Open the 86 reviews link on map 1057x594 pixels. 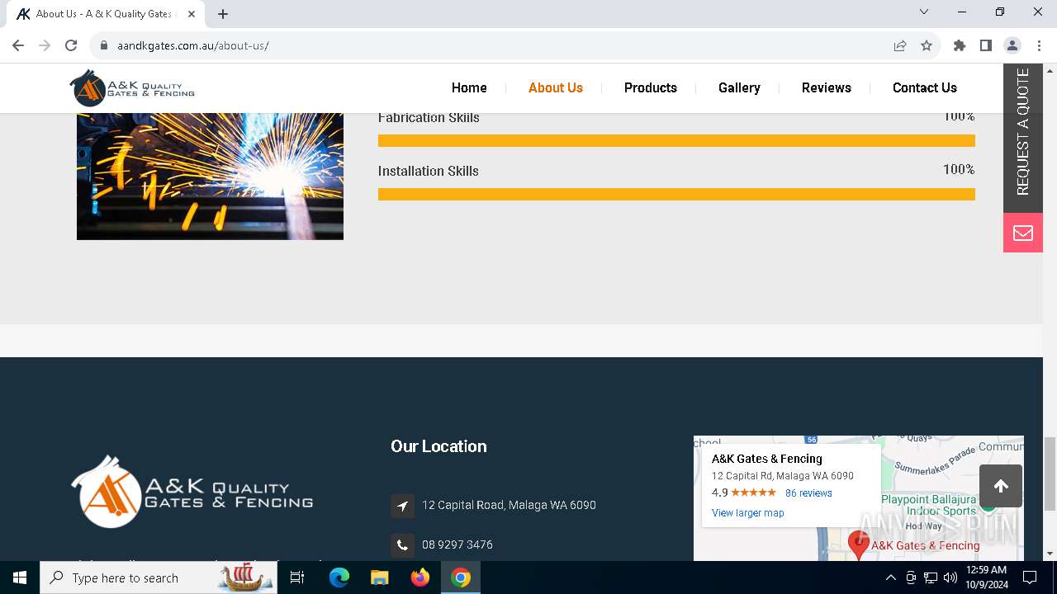pos(808,493)
